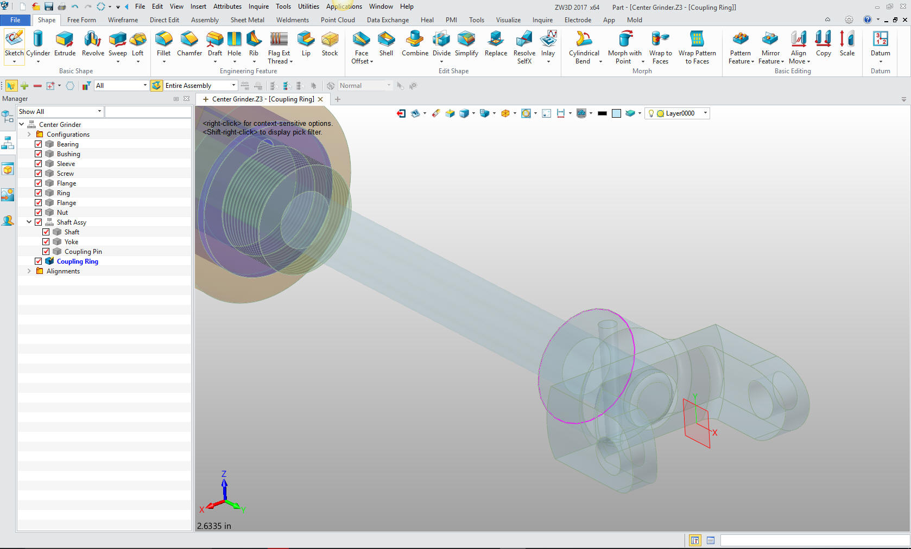Select Flange beneath Screw in tree
Screen dimensions: 911x549
pyautogui.click(x=66, y=183)
